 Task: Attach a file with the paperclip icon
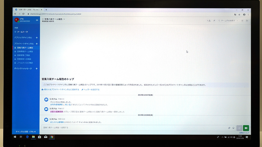tap(229, 128)
